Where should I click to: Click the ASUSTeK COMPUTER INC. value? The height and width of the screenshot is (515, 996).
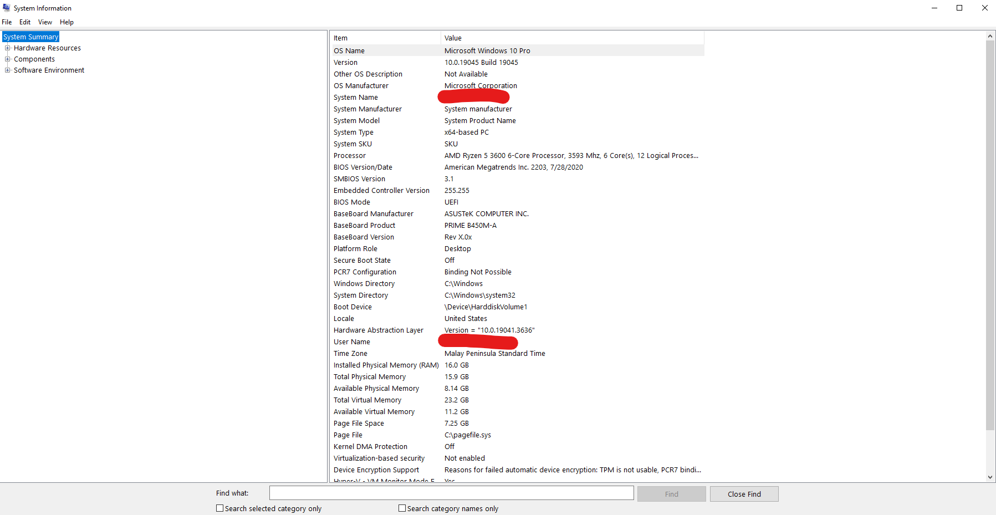[x=487, y=213]
